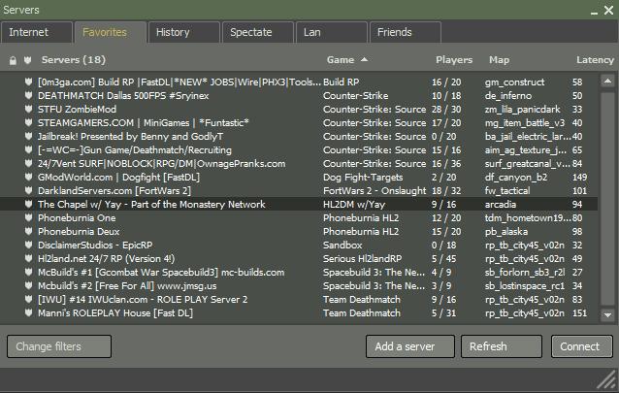Open the History tab
Image resolution: width=619 pixels, height=393 pixels.
coord(184,32)
